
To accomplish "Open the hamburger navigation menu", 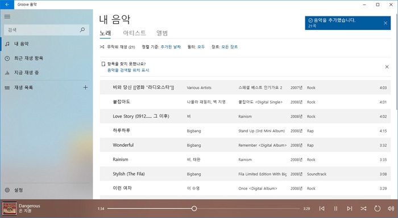I will tap(7, 16).
